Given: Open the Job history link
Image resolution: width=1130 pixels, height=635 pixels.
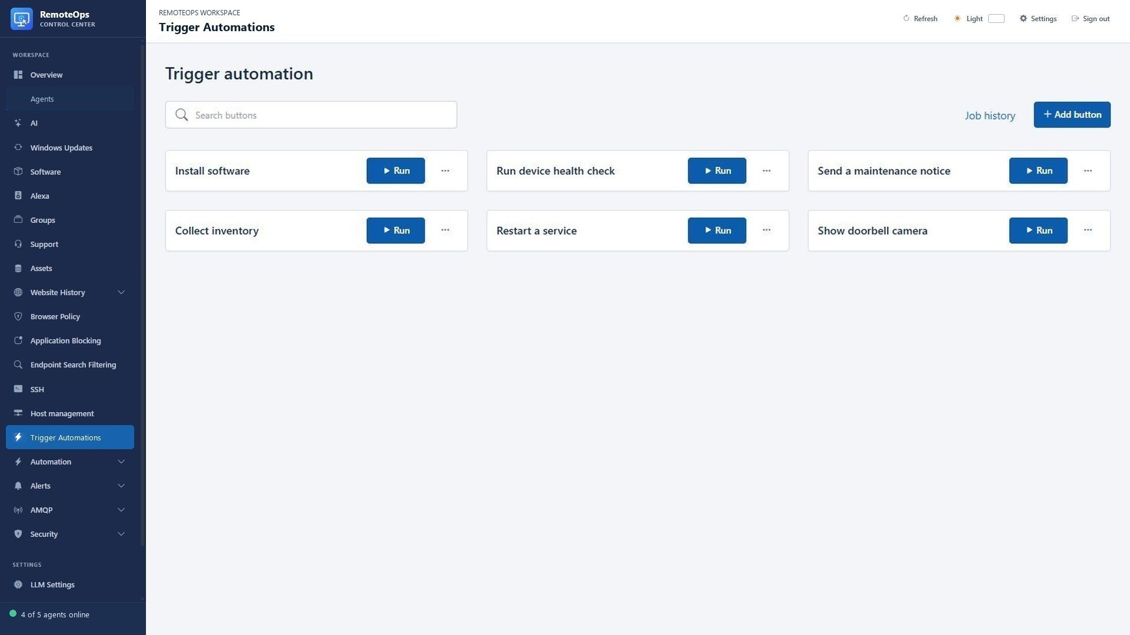Looking at the screenshot, I should click(990, 115).
